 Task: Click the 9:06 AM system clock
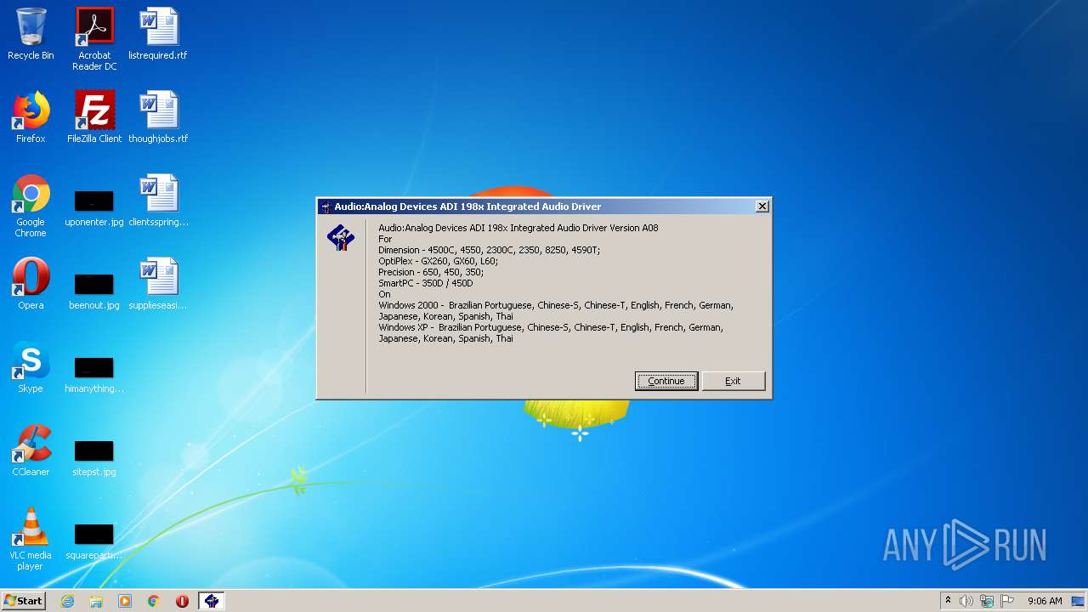[x=1045, y=601]
